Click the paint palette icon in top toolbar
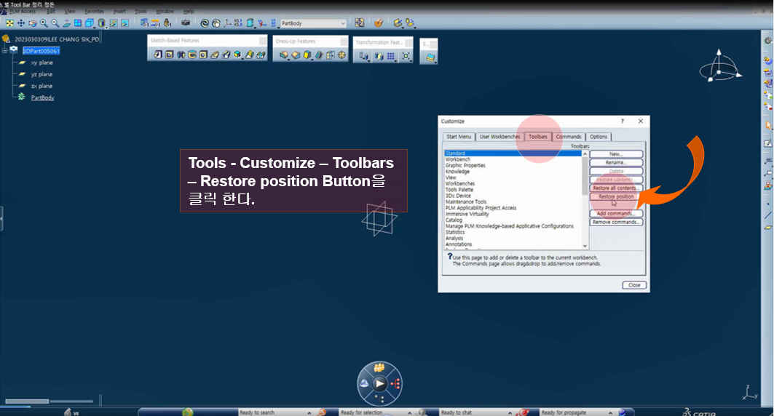 (379, 23)
